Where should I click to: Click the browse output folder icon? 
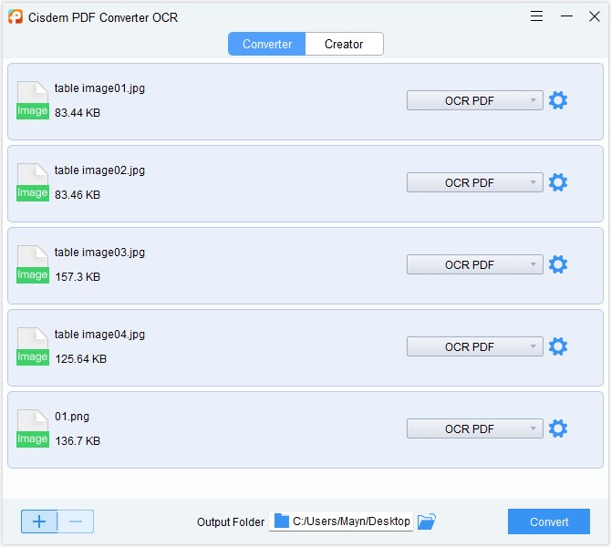click(x=427, y=521)
